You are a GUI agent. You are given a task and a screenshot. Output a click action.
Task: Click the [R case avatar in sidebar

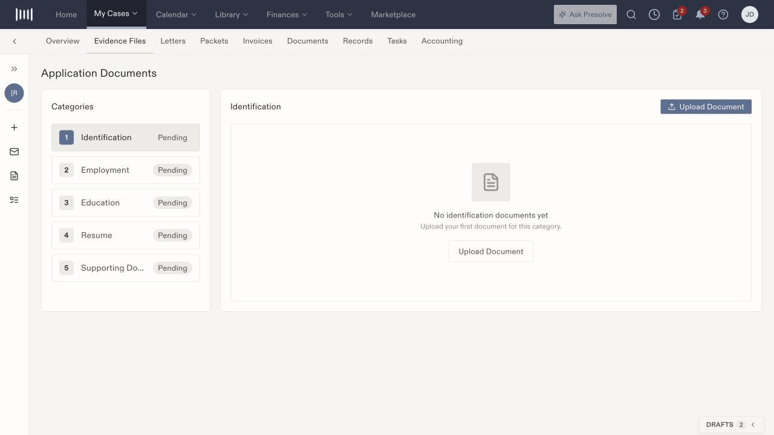click(15, 93)
